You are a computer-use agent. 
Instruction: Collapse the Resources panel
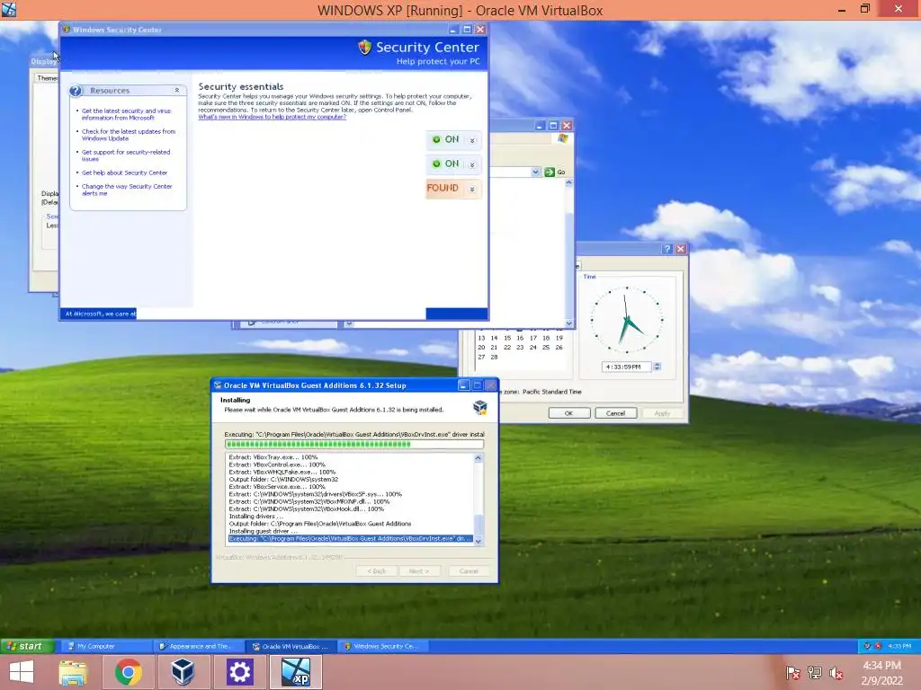coord(177,91)
